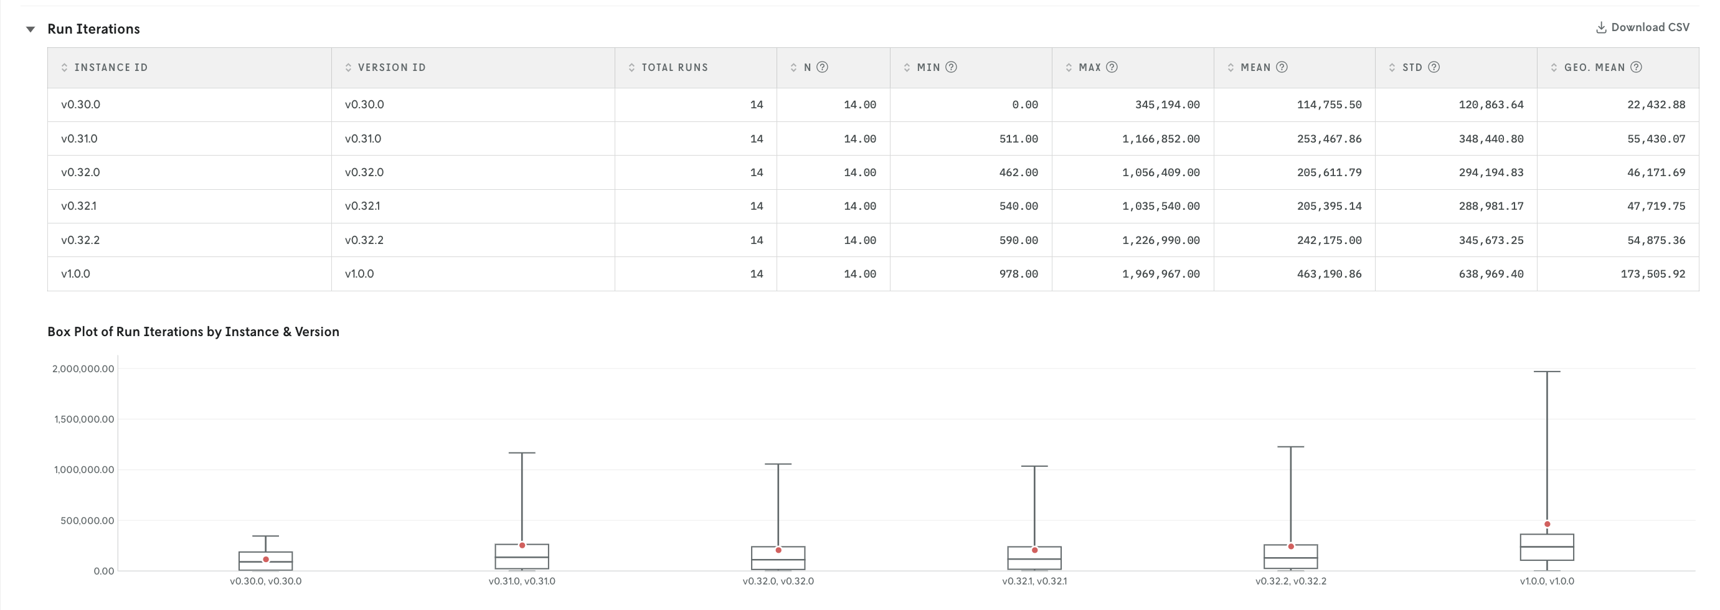This screenshot has height=610, width=1720.
Task: Open the help icon next to STD
Action: 1434,67
